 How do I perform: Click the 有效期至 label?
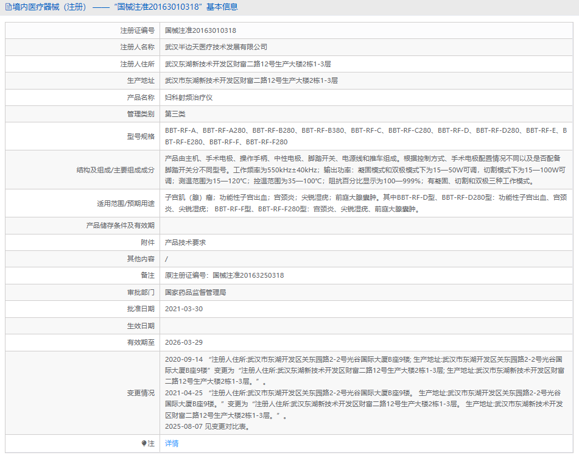coord(141,343)
